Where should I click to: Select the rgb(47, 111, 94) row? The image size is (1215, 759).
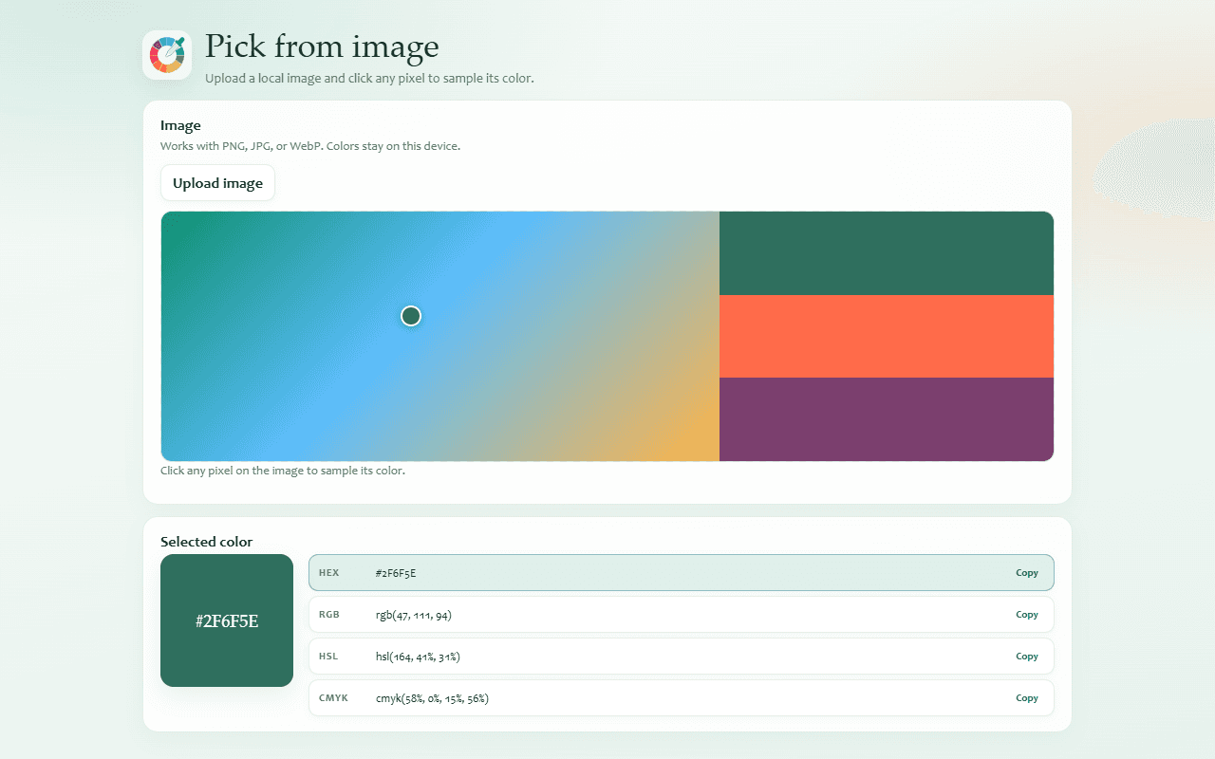pyautogui.click(x=682, y=615)
